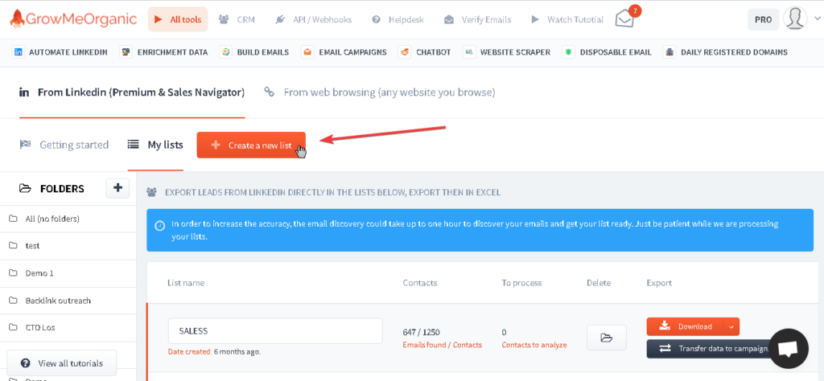Click the clock icon in blue notice

pyautogui.click(x=159, y=225)
